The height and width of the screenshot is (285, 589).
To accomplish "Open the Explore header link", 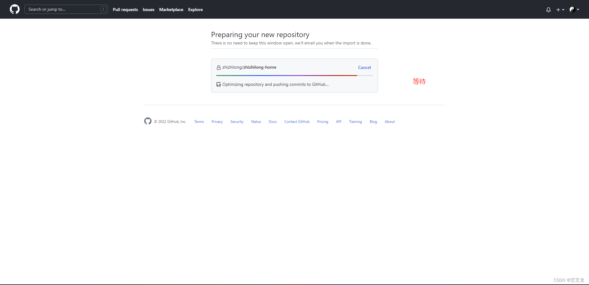I will coord(195,9).
